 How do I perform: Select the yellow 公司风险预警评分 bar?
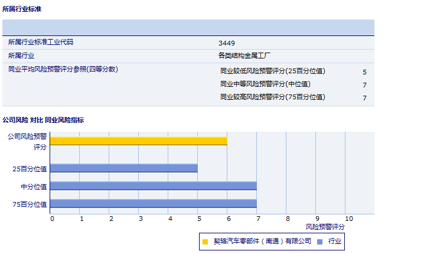pos(138,141)
